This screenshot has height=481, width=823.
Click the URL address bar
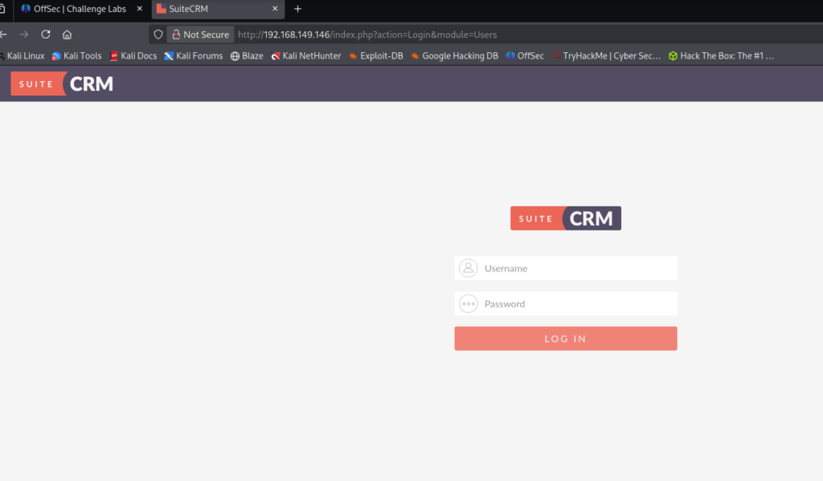point(482,35)
